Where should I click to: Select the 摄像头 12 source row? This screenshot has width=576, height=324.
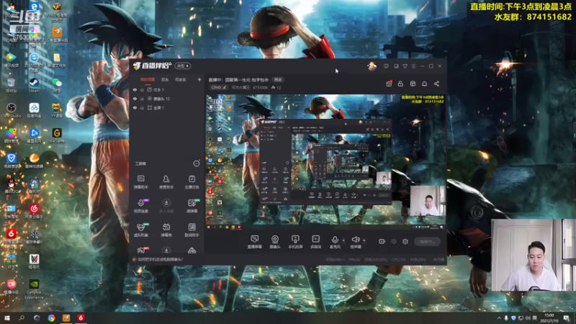tap(167, 99)
